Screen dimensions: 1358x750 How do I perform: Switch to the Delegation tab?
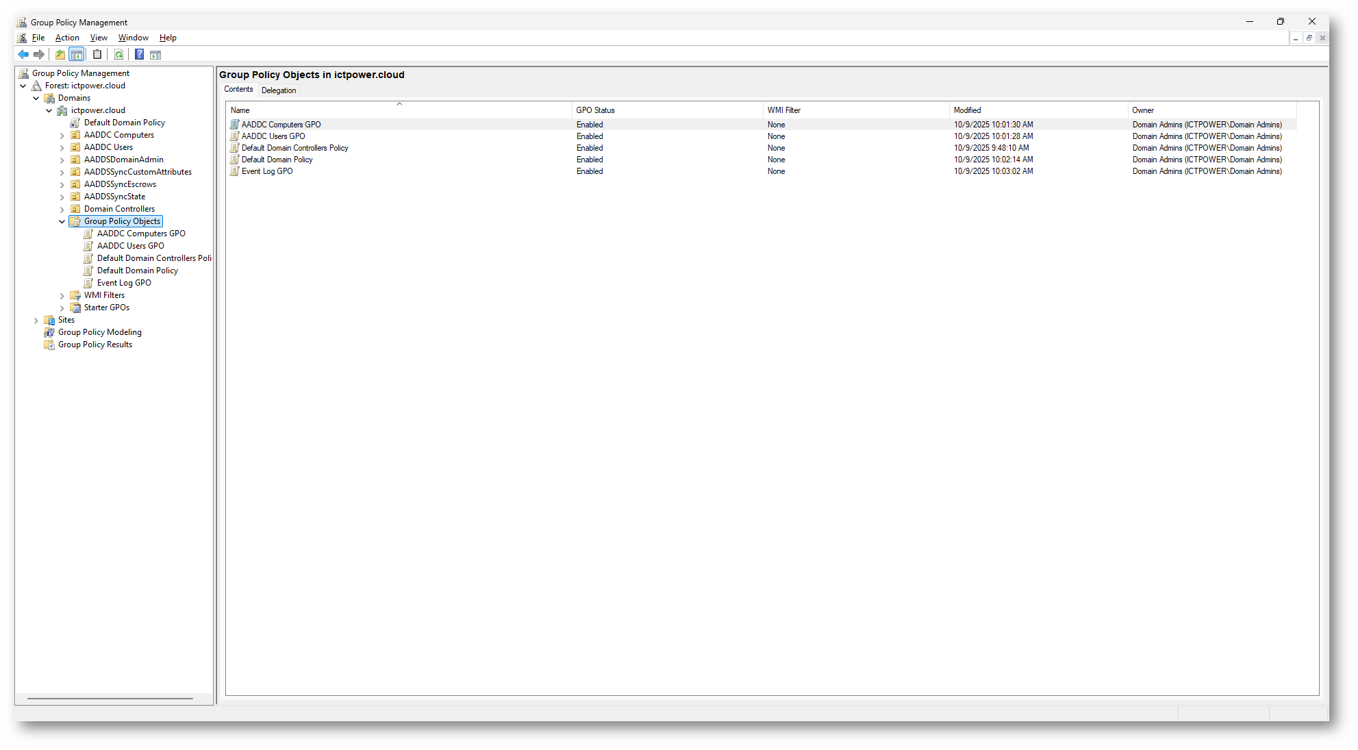point(279,90)
